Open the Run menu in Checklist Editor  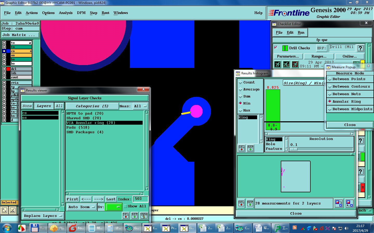click(x=301, y=32)
